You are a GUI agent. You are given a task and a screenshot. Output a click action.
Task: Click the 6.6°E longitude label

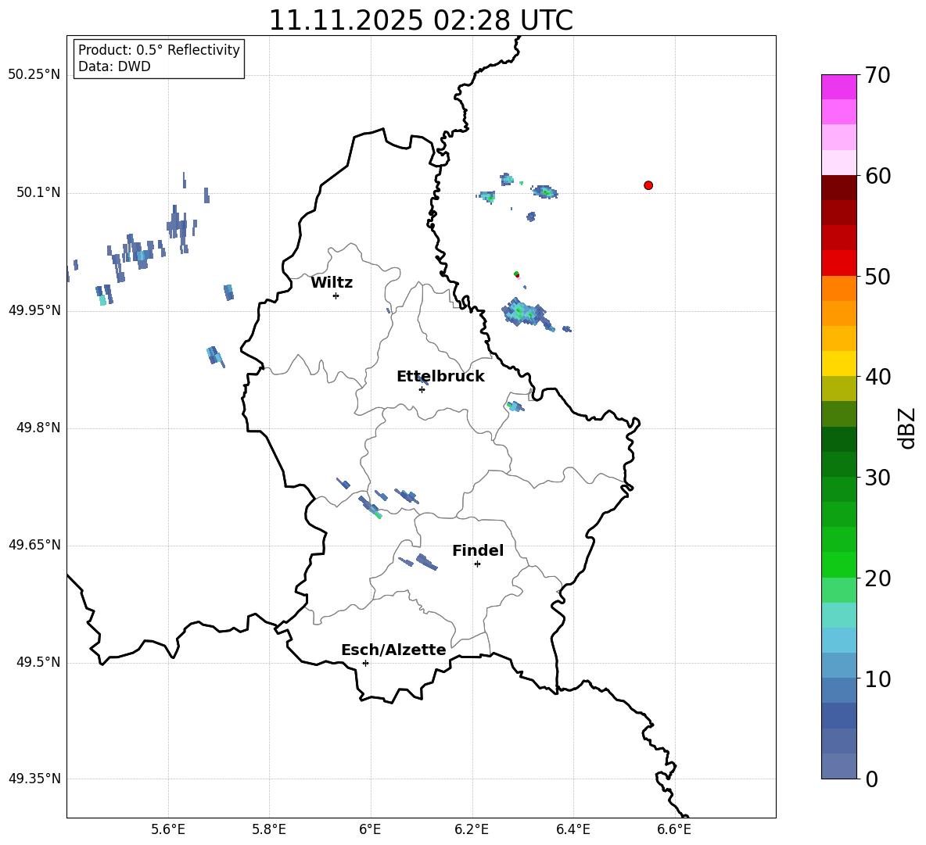(674, 829)
